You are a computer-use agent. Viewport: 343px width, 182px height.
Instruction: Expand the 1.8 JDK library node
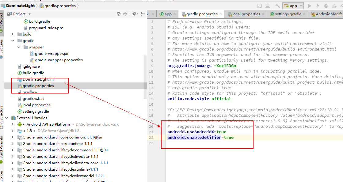pyautogui.click(x=13, y=131)
